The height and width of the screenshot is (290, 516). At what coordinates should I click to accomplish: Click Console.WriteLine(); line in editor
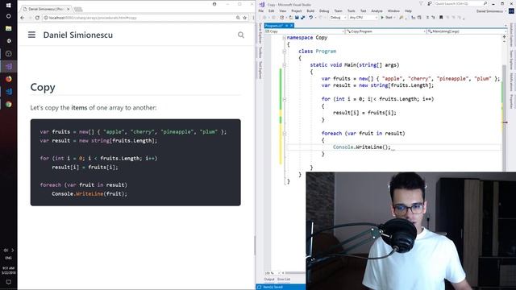tap(362, 147)
